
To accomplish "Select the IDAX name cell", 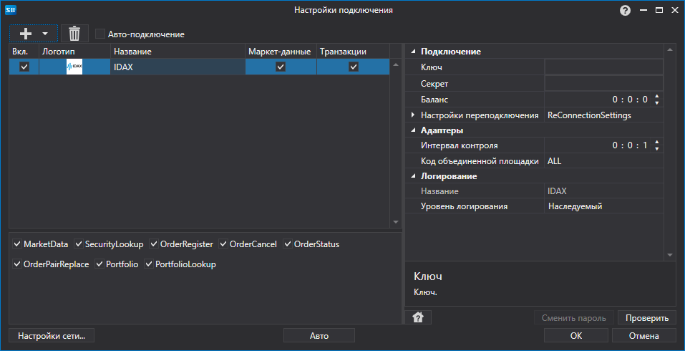I will point(178,67).
